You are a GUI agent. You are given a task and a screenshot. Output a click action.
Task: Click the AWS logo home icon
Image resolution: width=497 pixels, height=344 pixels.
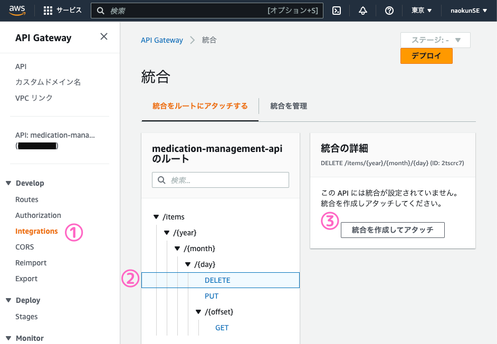(x=17, y=11)
